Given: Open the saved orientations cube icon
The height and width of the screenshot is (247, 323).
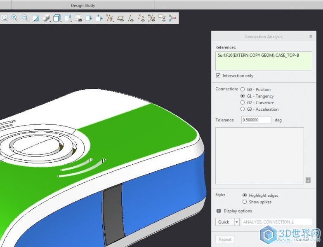Looking at the screenshot, I should [57, 18].
